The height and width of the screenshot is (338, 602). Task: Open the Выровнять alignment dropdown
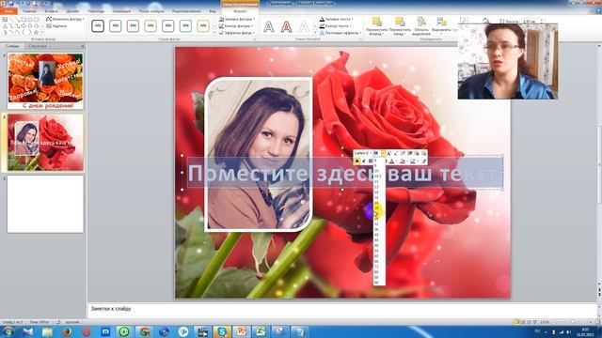441,25
